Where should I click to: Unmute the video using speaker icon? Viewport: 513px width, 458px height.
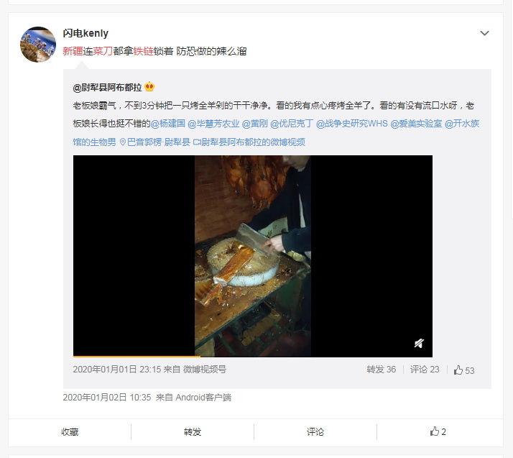coord(419,343)
